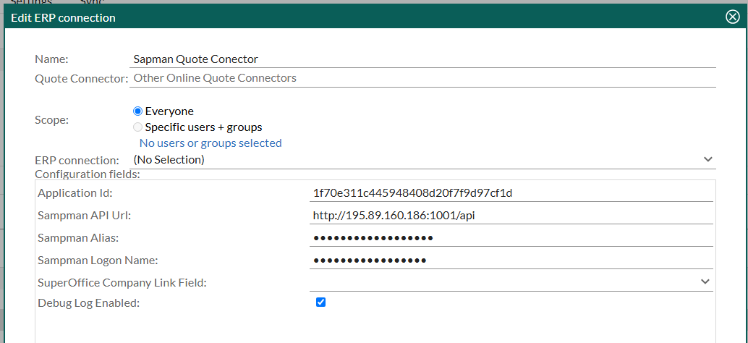Click the Quote Connector label
This screenshot has height=343, width=748.
click(x=82, y=79)
